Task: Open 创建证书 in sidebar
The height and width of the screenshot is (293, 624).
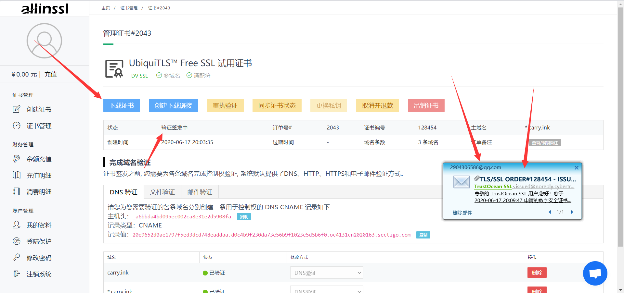Action: click(39, 109)
